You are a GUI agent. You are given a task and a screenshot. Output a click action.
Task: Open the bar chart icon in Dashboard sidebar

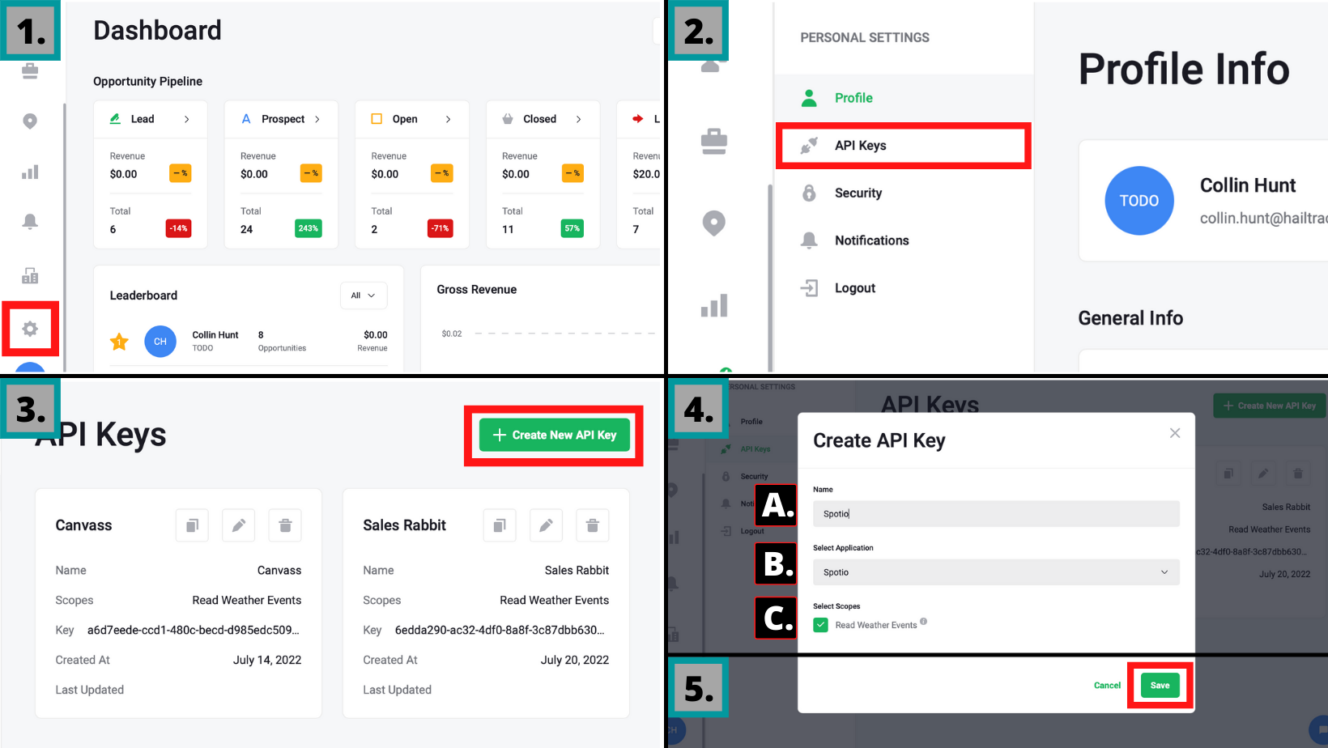pyautogui.click(x=30, y=172)
